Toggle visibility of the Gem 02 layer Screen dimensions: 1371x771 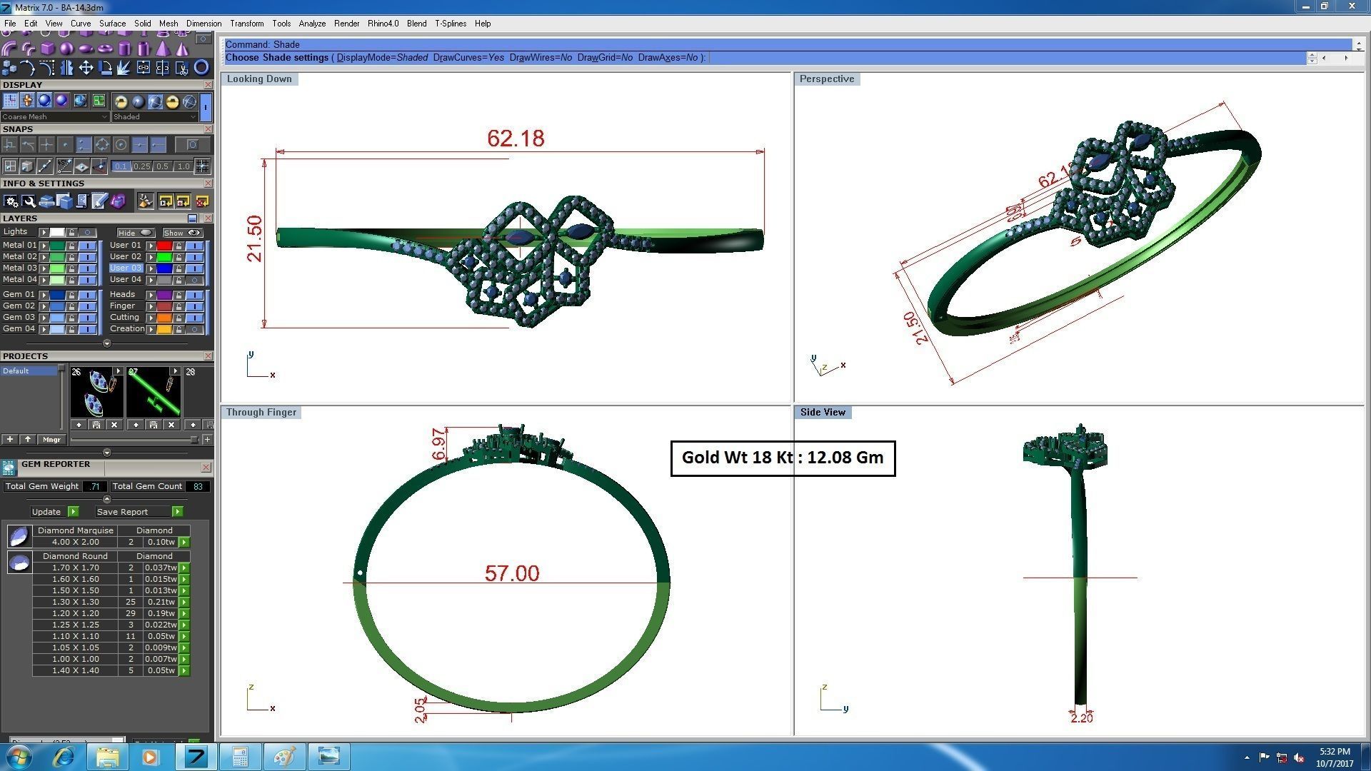tap(88, 306)
